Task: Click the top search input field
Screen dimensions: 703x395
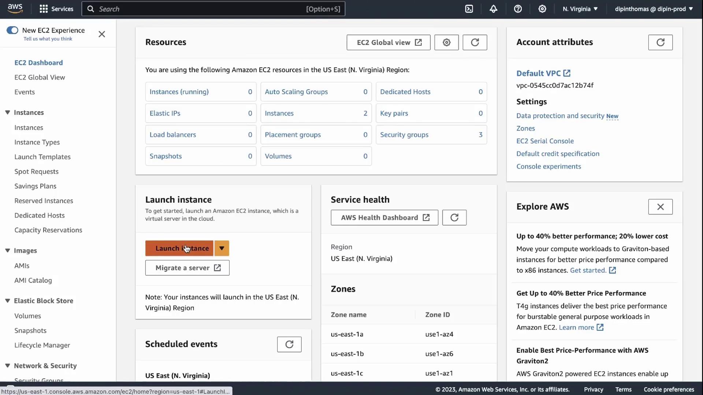Action: click(x=201, y=9)
